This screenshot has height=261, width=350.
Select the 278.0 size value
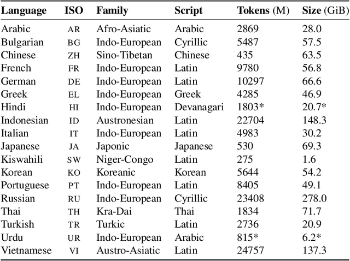(313, 199)
